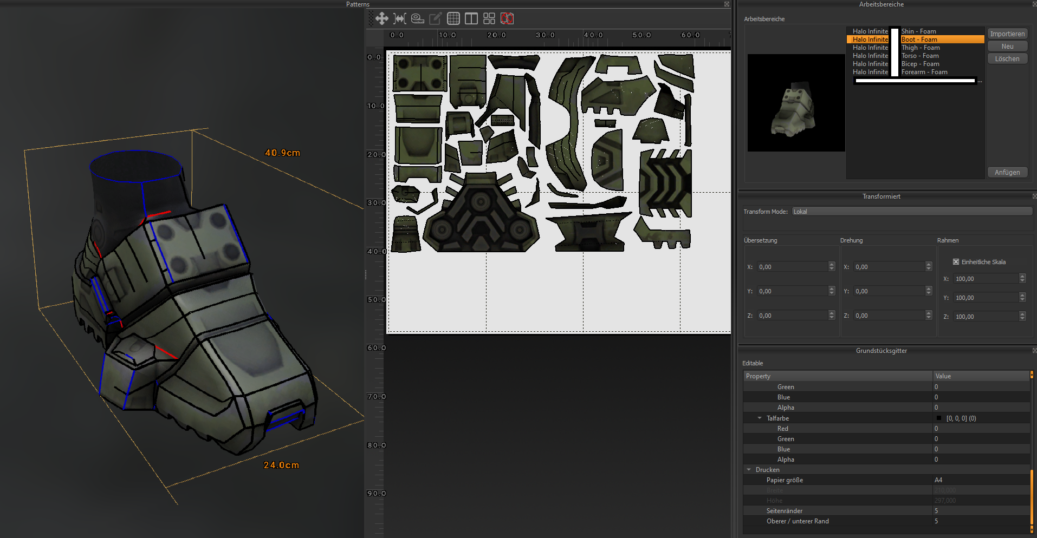1037x538 pixels.
Task: Click the Property column header
Action: (x=838, y=376)
